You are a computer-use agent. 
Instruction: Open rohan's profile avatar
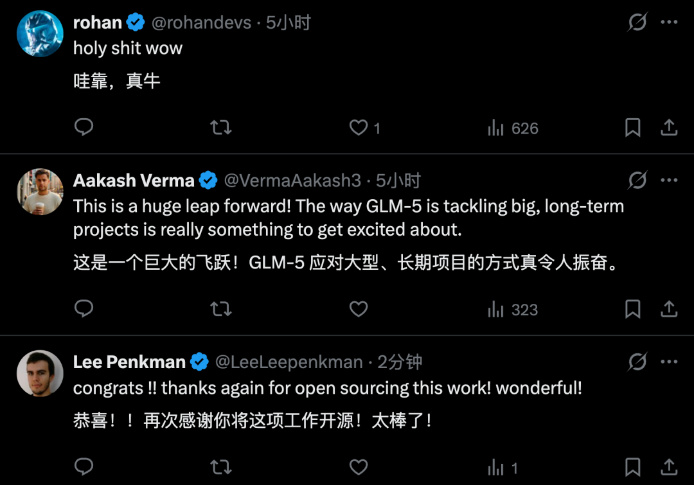tap(40, 34)
